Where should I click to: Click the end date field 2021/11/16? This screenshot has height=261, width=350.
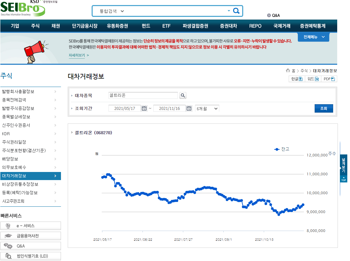tap(169, 108)
